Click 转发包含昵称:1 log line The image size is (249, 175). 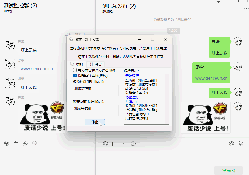[137, 89]
